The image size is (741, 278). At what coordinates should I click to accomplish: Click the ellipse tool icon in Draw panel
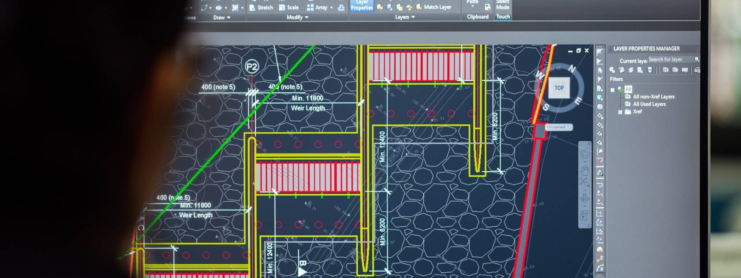click(x=219, y=8)
